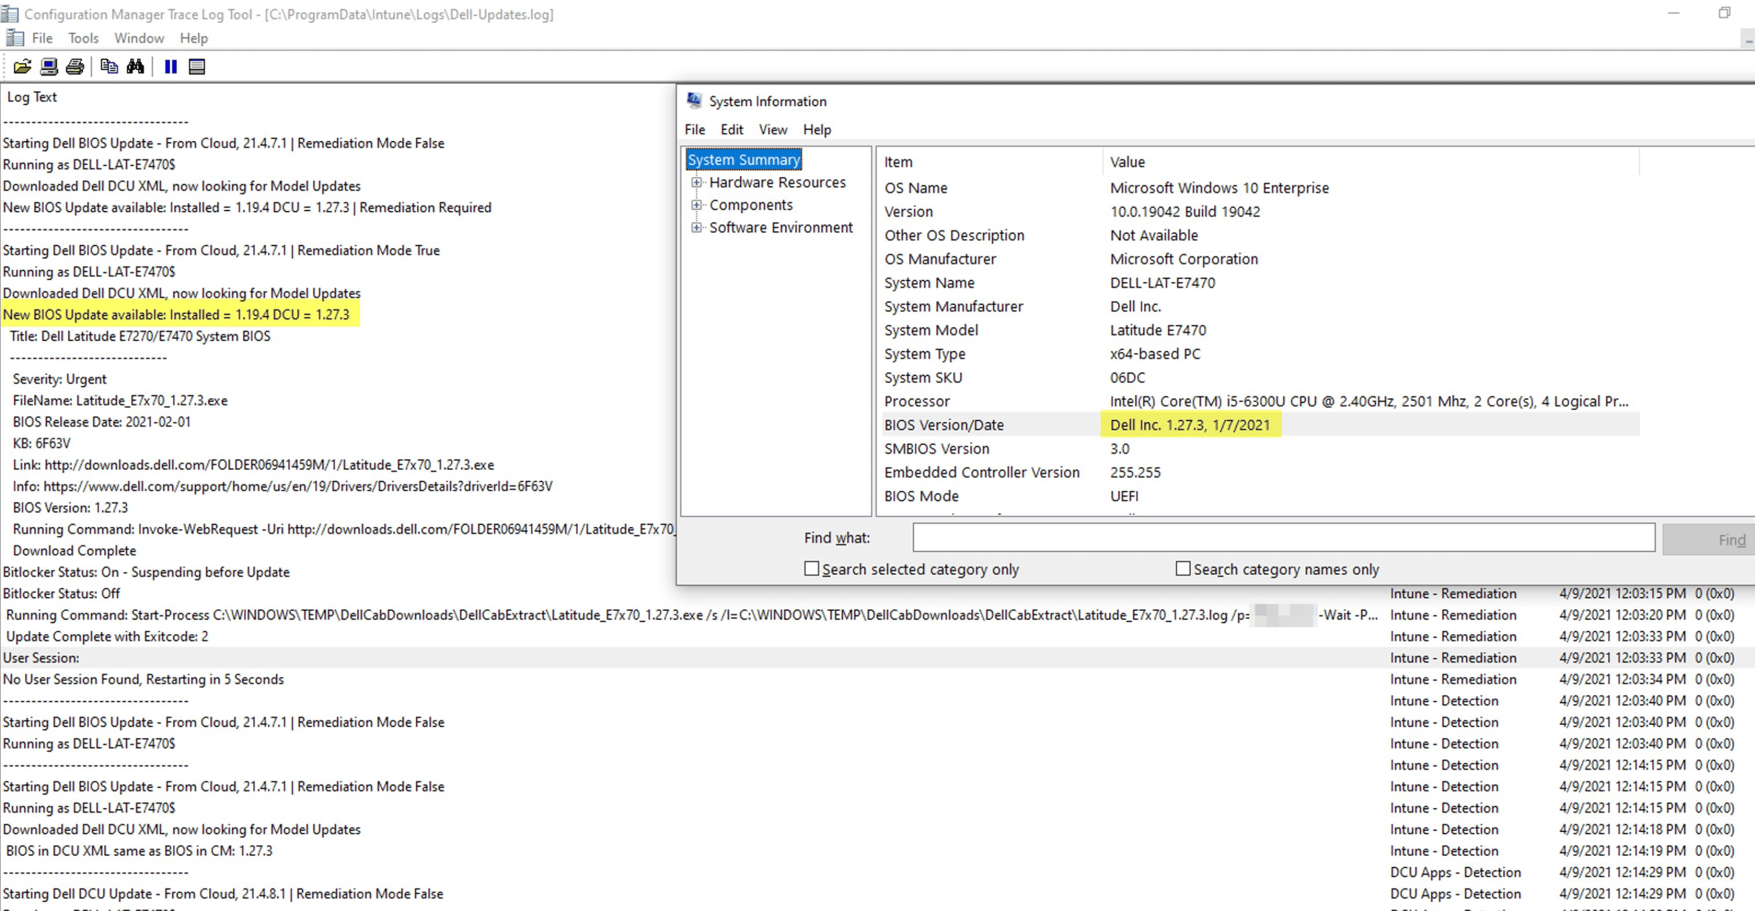Open the Tools menu in CMTrace
The height and width of the screenshot is (911, 1755).
coord(83,38)
